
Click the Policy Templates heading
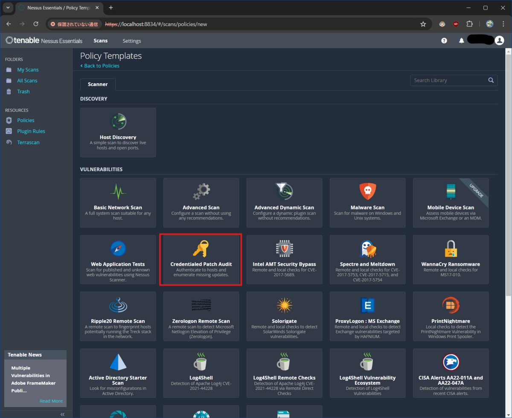(x=111, y=56)
